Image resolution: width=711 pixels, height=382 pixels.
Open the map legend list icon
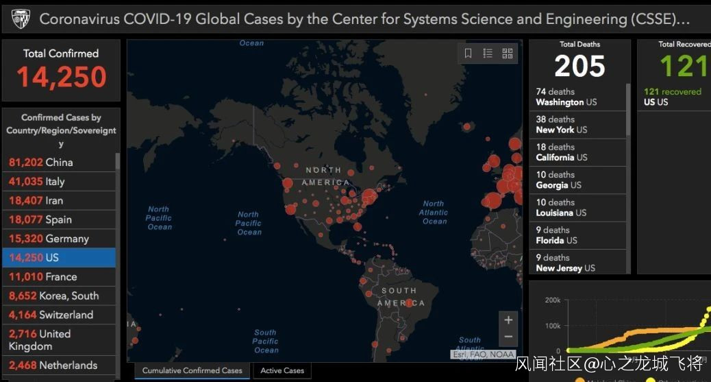click(488, 53)
